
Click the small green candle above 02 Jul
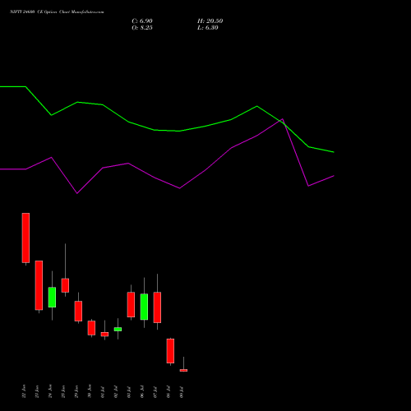118,329
